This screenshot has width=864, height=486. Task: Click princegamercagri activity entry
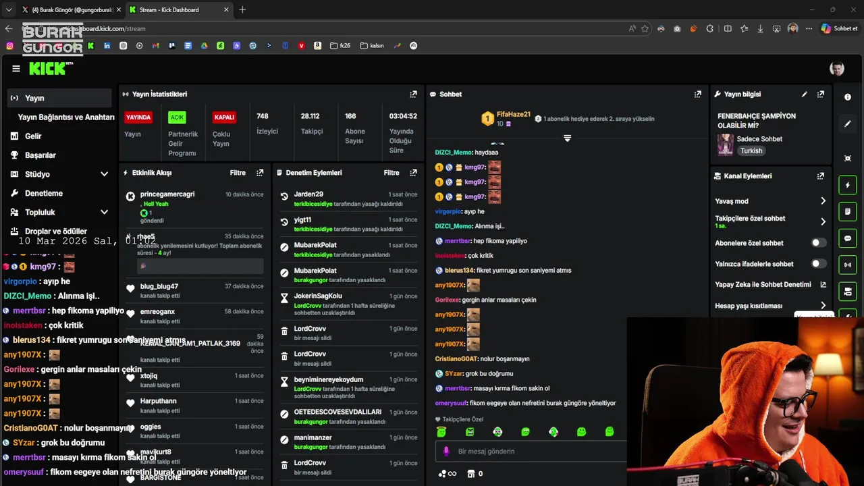[196, 207]
